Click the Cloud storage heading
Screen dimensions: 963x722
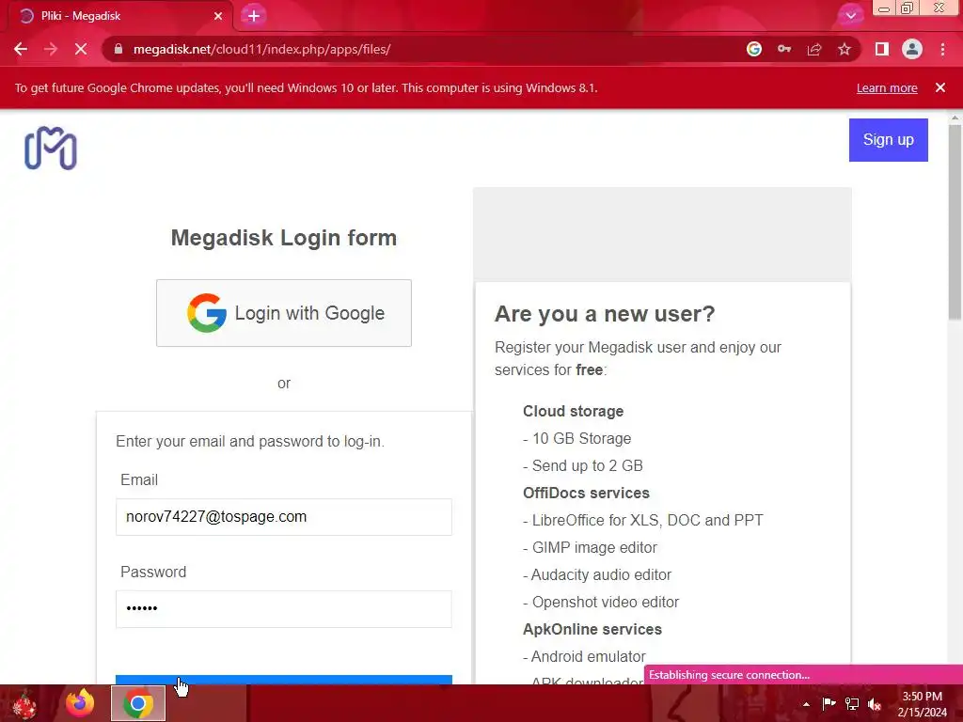point(573,412)
